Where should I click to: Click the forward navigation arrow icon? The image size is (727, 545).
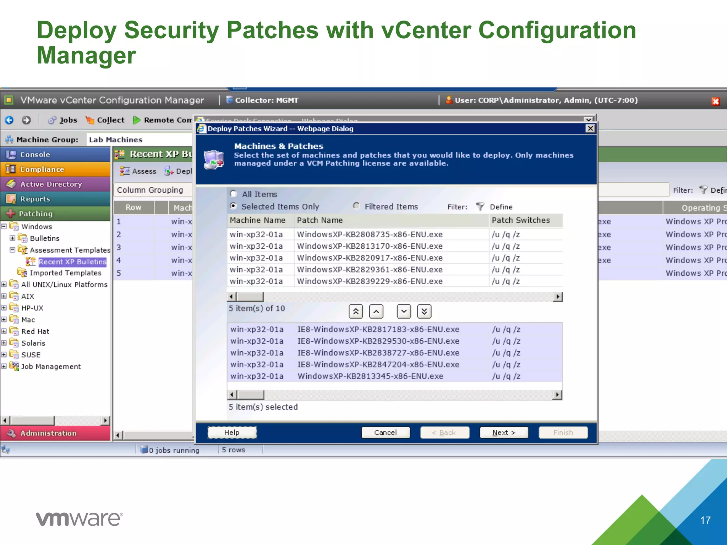[26, 120]
